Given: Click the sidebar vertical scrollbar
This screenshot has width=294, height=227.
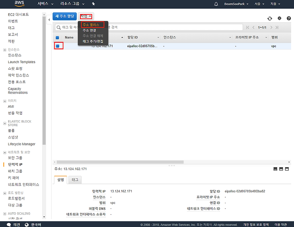Looking at the screenshot, I should coord(44,80).
